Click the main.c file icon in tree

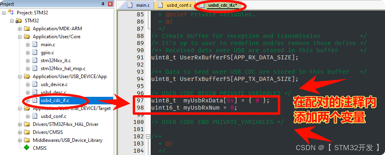point(35,45)
